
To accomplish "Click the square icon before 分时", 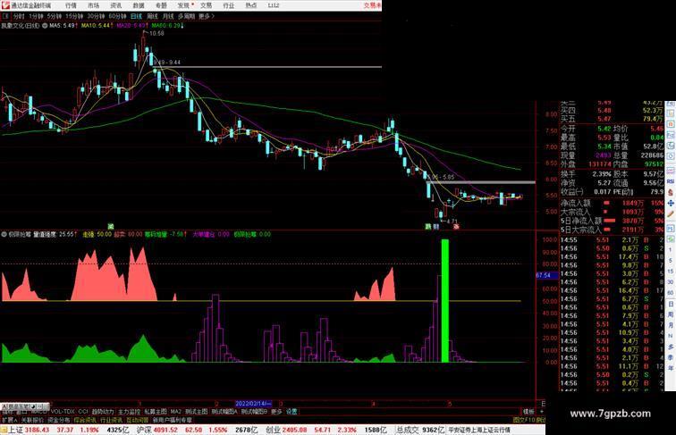I will 5,16.
